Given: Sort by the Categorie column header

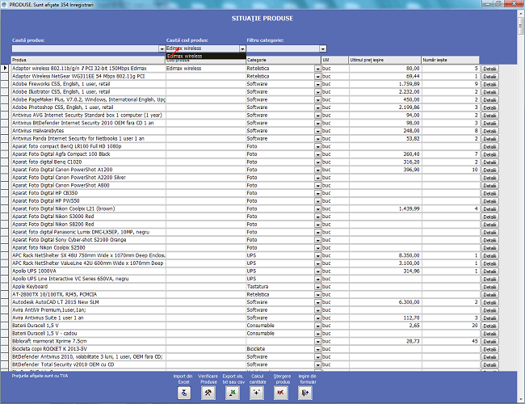Looking at the screenshot, I should click(x=283, y=60).
